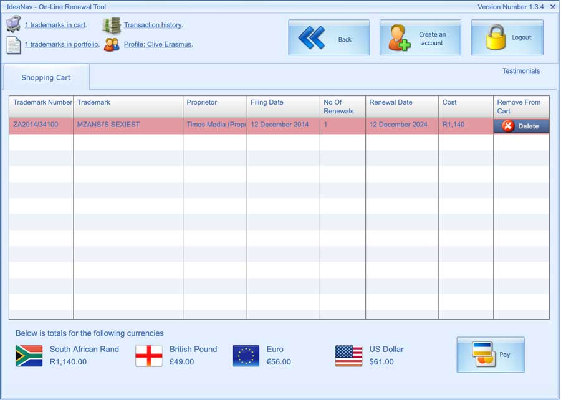
Task: Click the United States flag icon
Action: click(348, 356)
